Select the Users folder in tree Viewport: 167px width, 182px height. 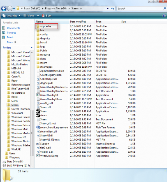coord(10,153)
